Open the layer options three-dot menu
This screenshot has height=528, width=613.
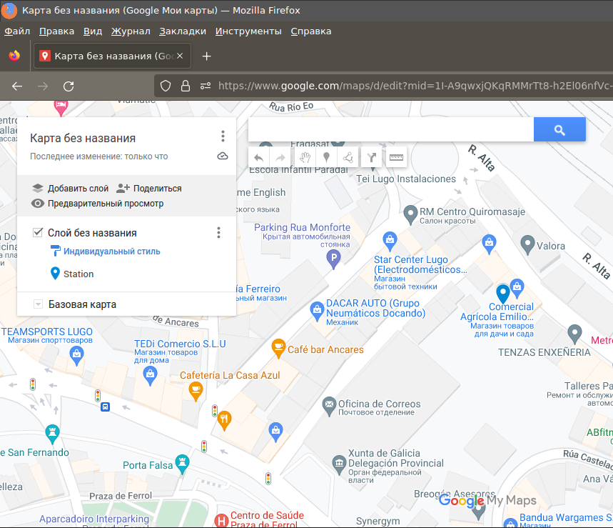coord(218,233)
